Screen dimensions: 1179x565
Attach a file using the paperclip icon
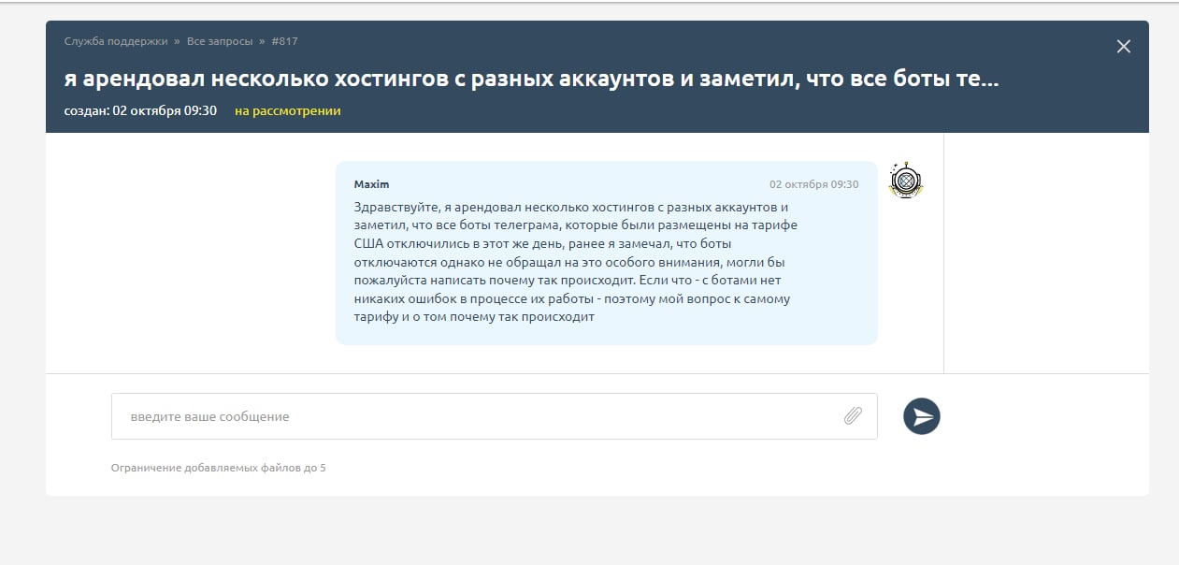[x=853, y=416]
